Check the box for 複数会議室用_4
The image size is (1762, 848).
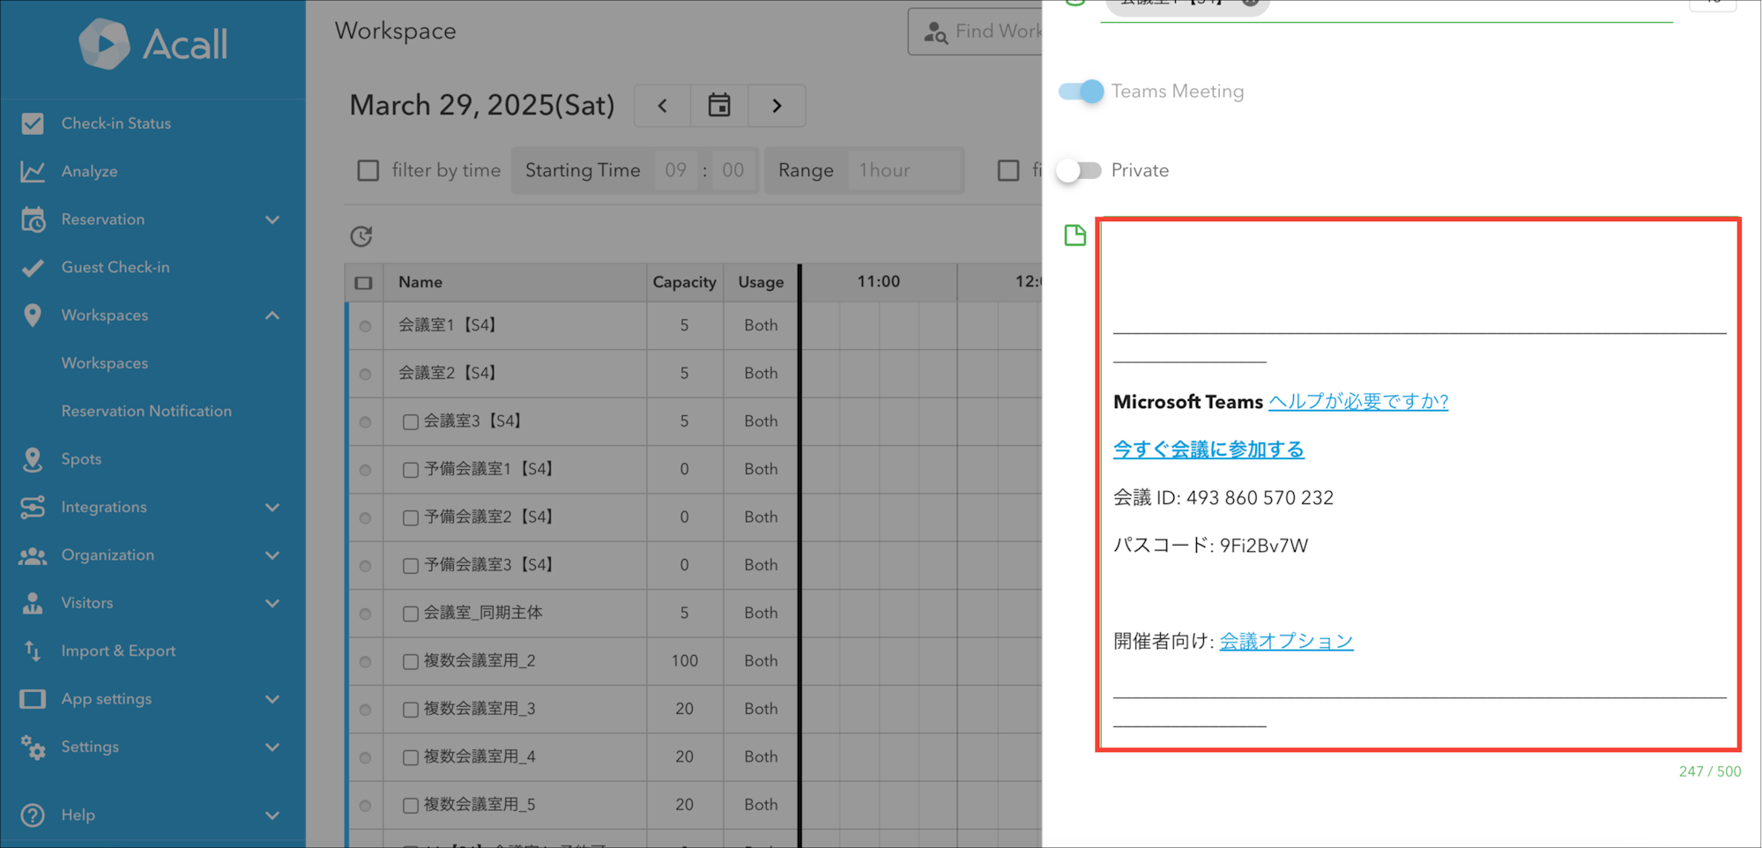(x=410, y=757)
